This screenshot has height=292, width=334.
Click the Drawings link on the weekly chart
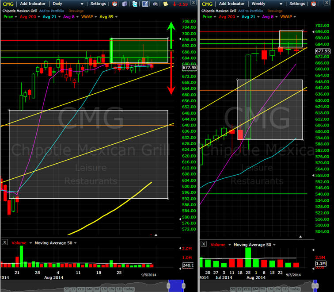click(x=275, y=11)
